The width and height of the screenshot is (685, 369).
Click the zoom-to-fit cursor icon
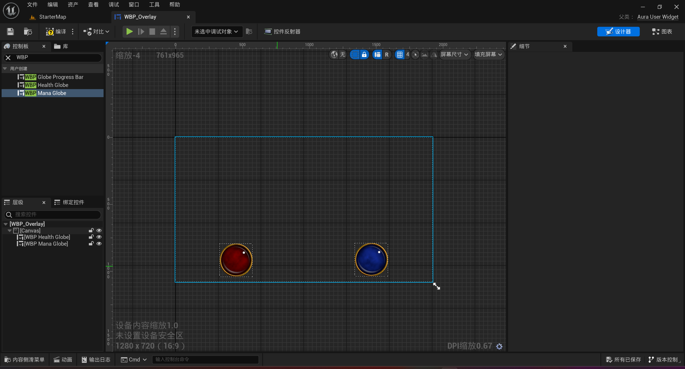(x=415, y=55)
